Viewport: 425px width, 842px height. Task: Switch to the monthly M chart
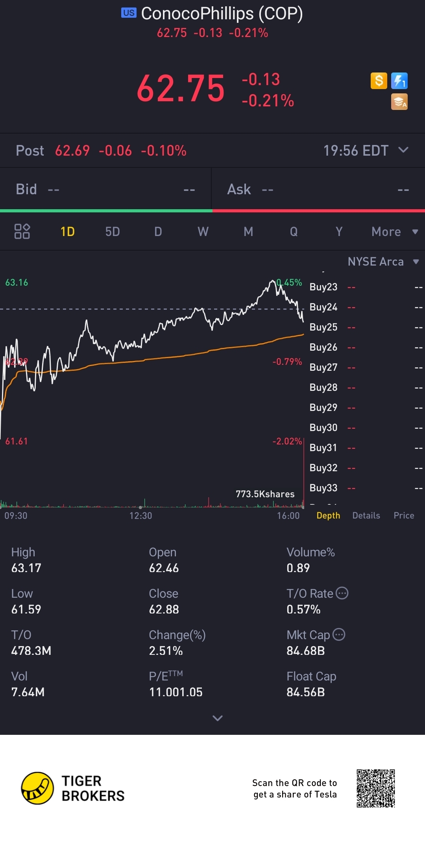[x=248, y=232]
